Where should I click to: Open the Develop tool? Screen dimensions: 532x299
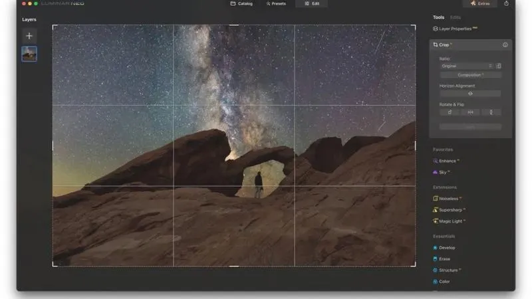(444, 248)
